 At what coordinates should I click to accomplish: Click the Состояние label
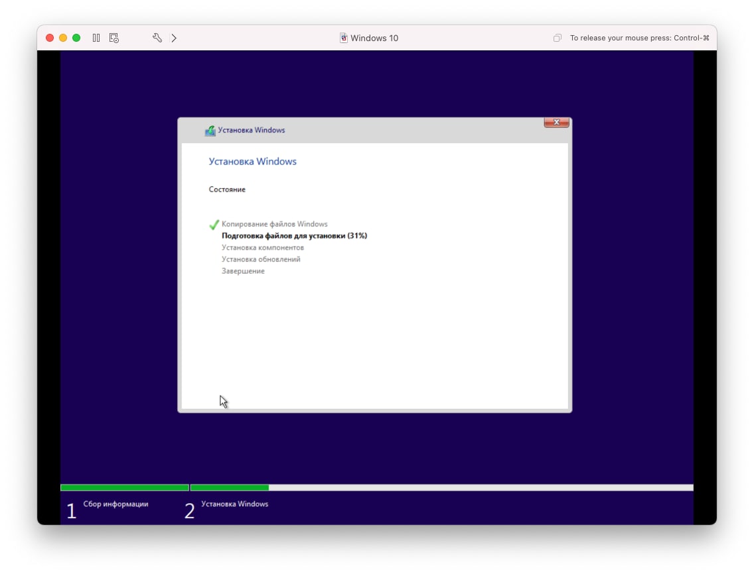coord(227,190)
